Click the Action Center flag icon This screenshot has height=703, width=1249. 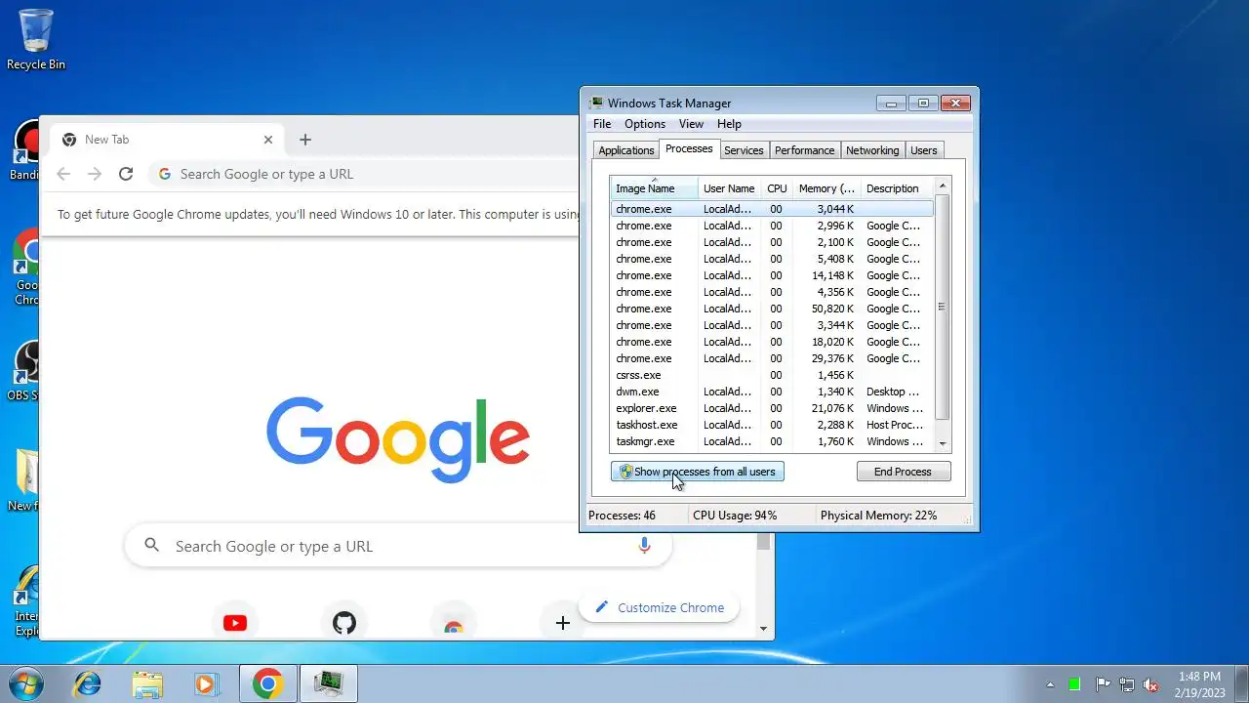[1103, 684]
